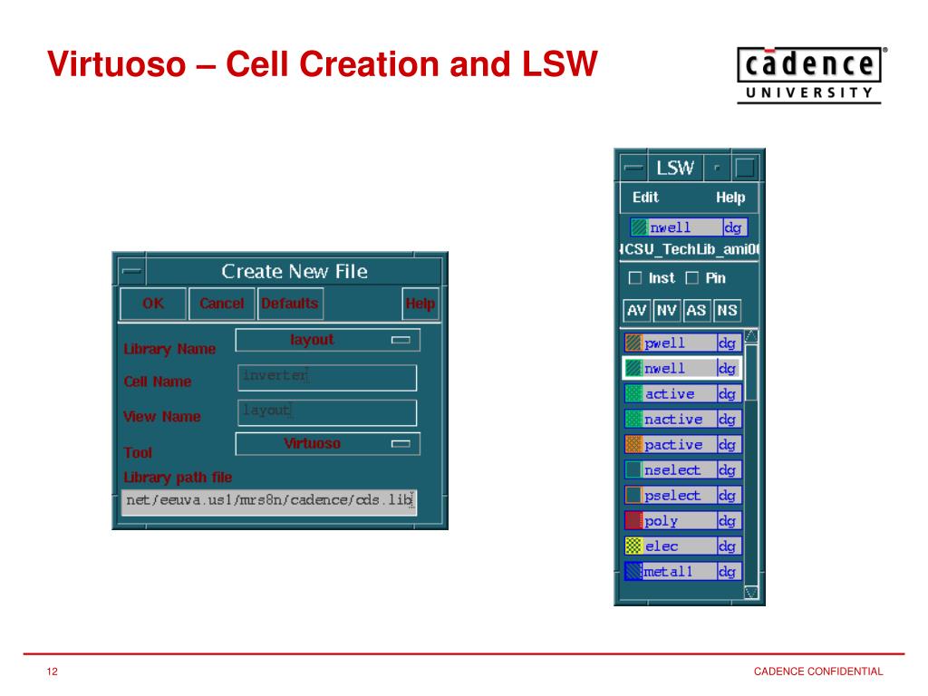This screenshot has height=696, width=928.
Task: Click the NS none selectable button
Action: [x=727, y=311]
